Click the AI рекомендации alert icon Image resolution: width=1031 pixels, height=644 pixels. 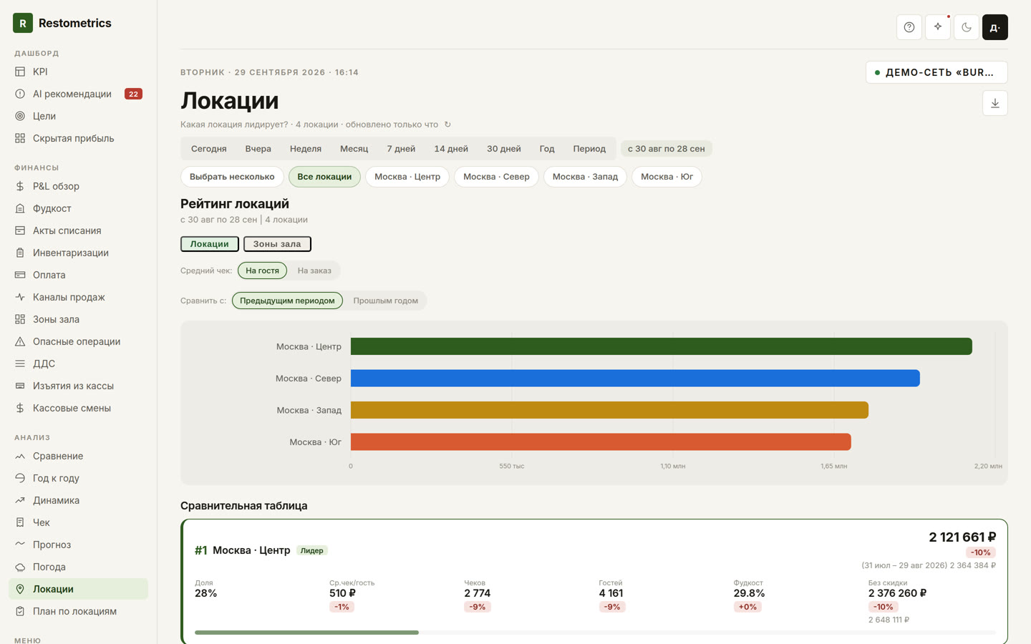pyautogui.click(x=20, y=94)
